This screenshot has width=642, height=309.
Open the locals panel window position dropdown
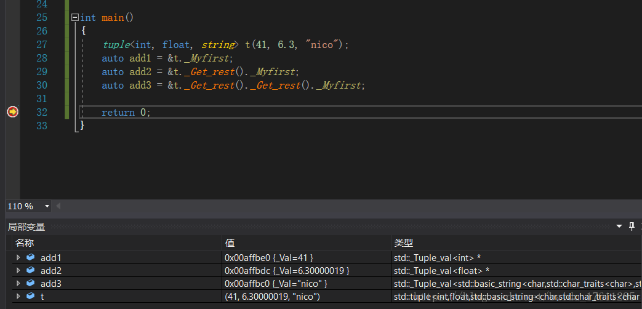coord(619,227)
